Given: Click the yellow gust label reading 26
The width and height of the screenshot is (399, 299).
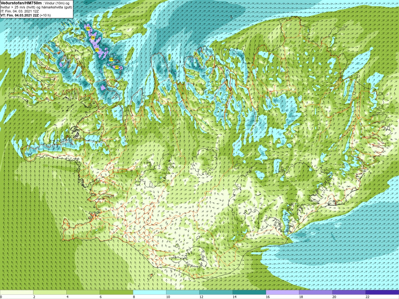Looking at the screenshot, I should coord(111,59).
